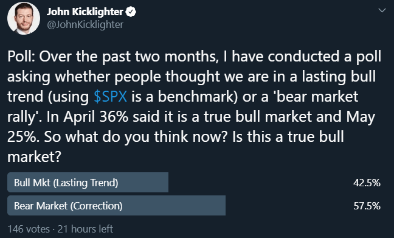Click the blue verified badge icon
Viewport: 394px width, 238px height.
[131, 12]
